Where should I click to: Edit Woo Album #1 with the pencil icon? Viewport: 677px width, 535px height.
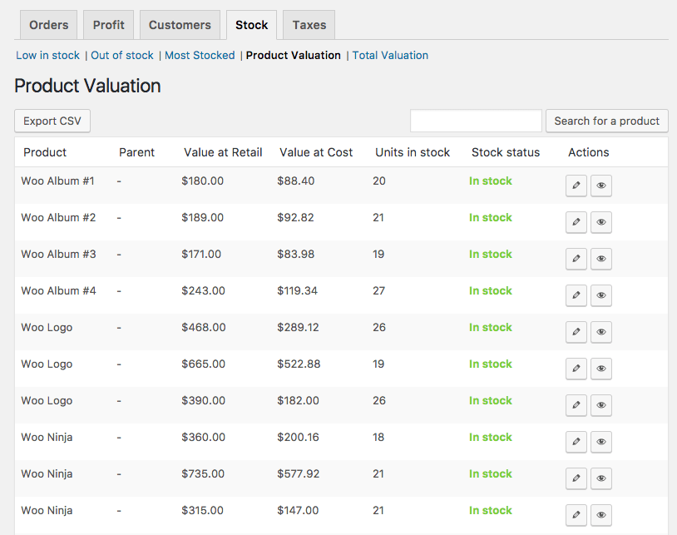pos(576,186)
